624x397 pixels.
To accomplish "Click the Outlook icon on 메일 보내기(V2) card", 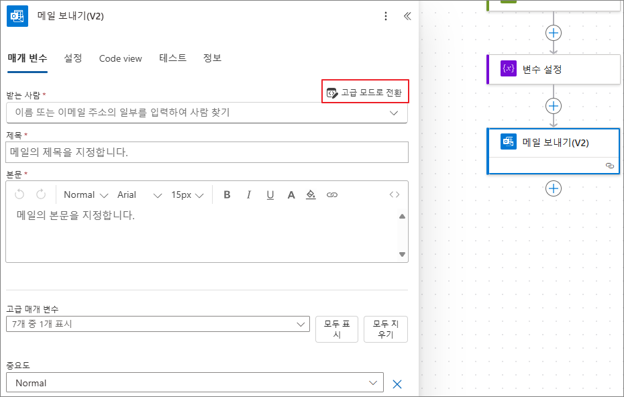I will (x=509, y=141).
